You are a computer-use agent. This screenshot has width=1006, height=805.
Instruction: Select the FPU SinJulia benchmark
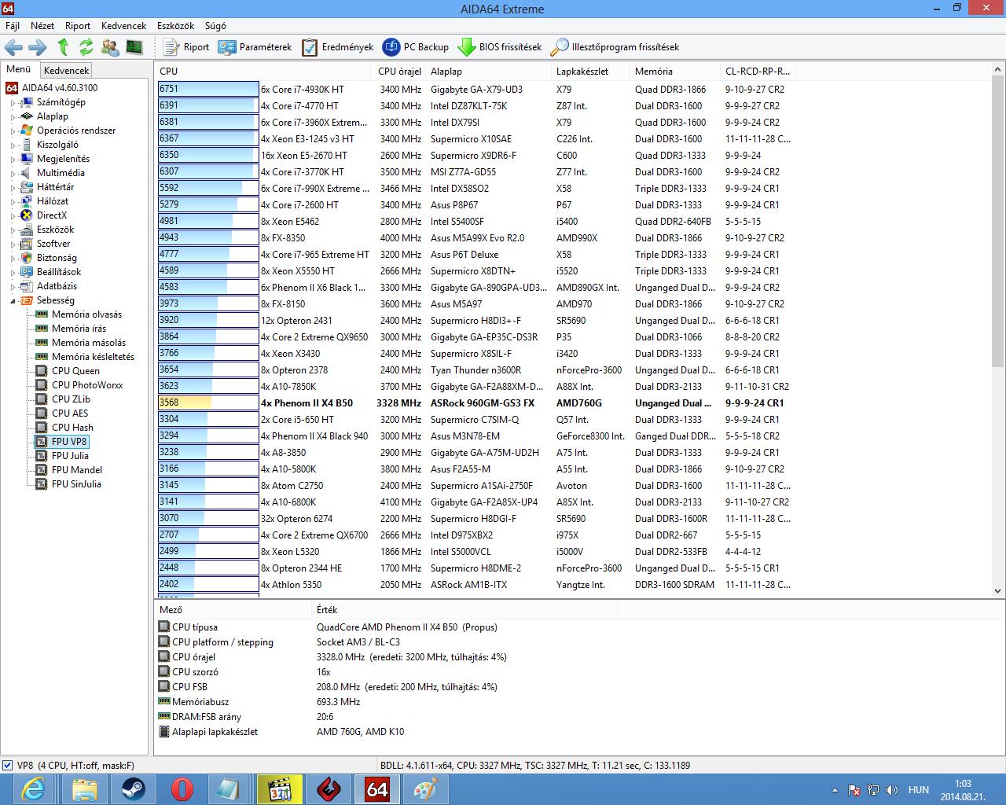[76, 484]
